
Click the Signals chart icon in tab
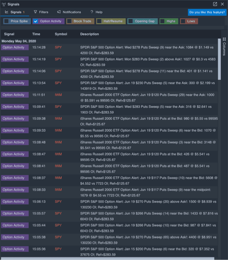(7, 12)
